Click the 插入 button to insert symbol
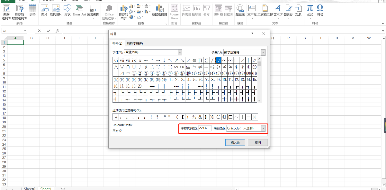Viewport: 386px width, 190px height. point(235,142)
